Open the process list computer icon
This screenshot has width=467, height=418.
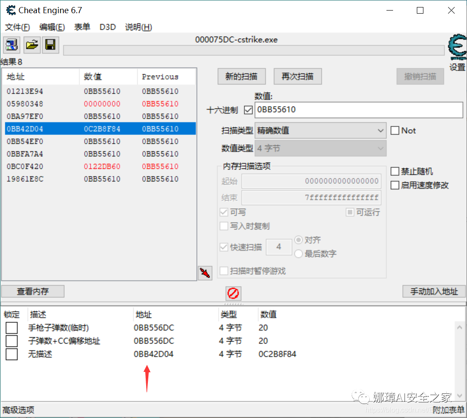coord(11,45)
